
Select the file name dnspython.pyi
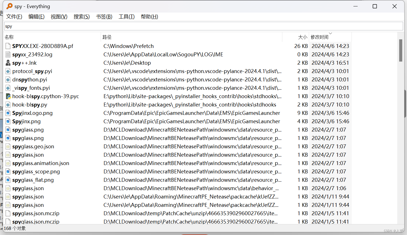pyautogui.click(x=30, y=79)
